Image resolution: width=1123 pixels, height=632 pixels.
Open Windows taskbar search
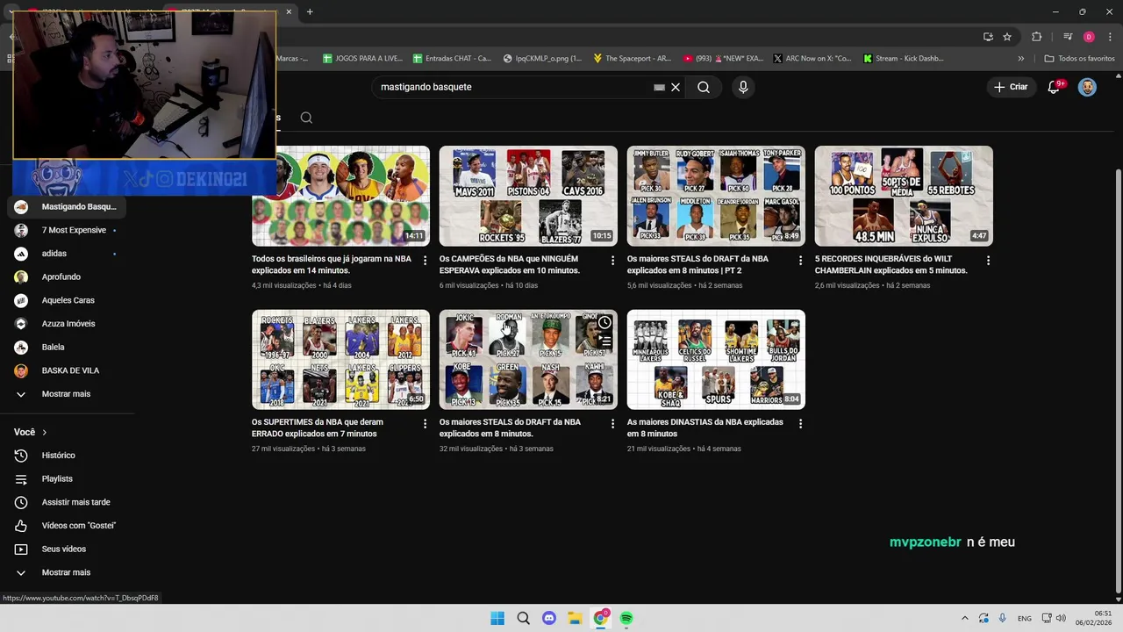[x=523, y=618]
